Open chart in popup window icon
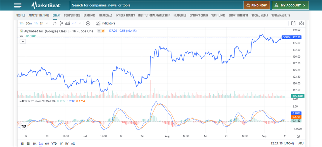The width and height of the screenshot is (322, 147). point(293,23)
